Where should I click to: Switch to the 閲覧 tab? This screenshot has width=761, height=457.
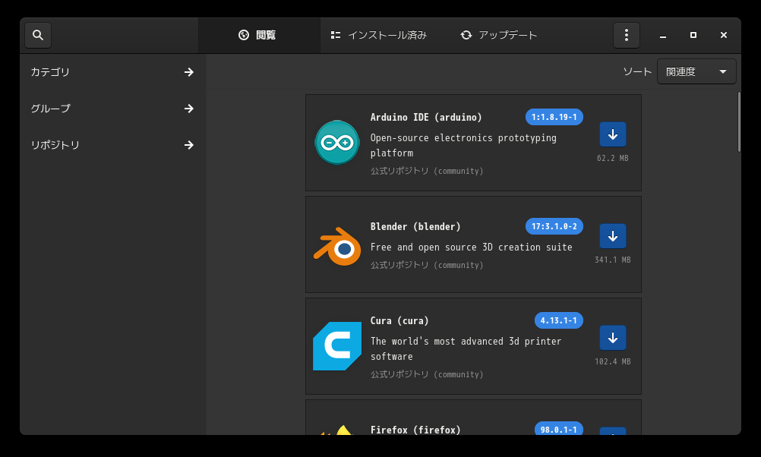click(259, 35)
